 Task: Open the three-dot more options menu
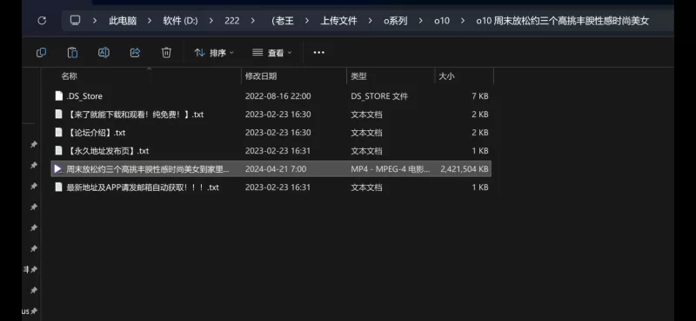pyautogui.click(x=318, y=53)
